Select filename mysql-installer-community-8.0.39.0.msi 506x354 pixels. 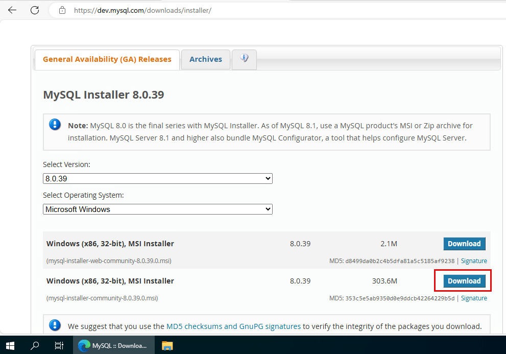[x=102, y=298]
